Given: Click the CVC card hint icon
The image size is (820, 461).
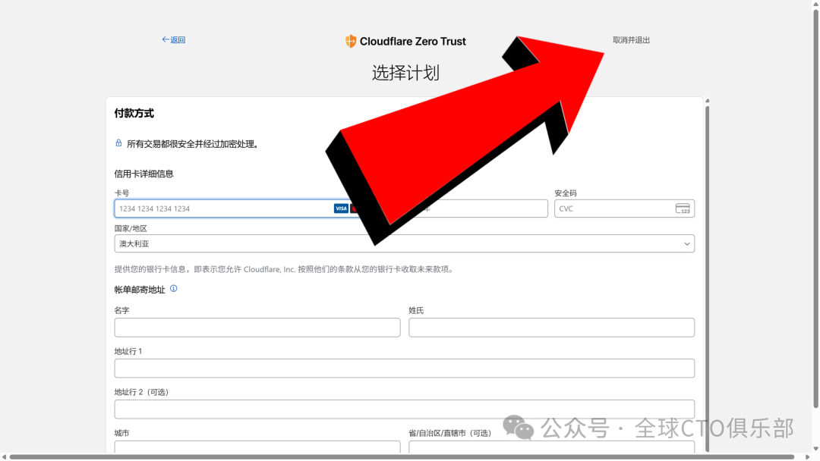Looking at the screenshot, I should [682, 209].
